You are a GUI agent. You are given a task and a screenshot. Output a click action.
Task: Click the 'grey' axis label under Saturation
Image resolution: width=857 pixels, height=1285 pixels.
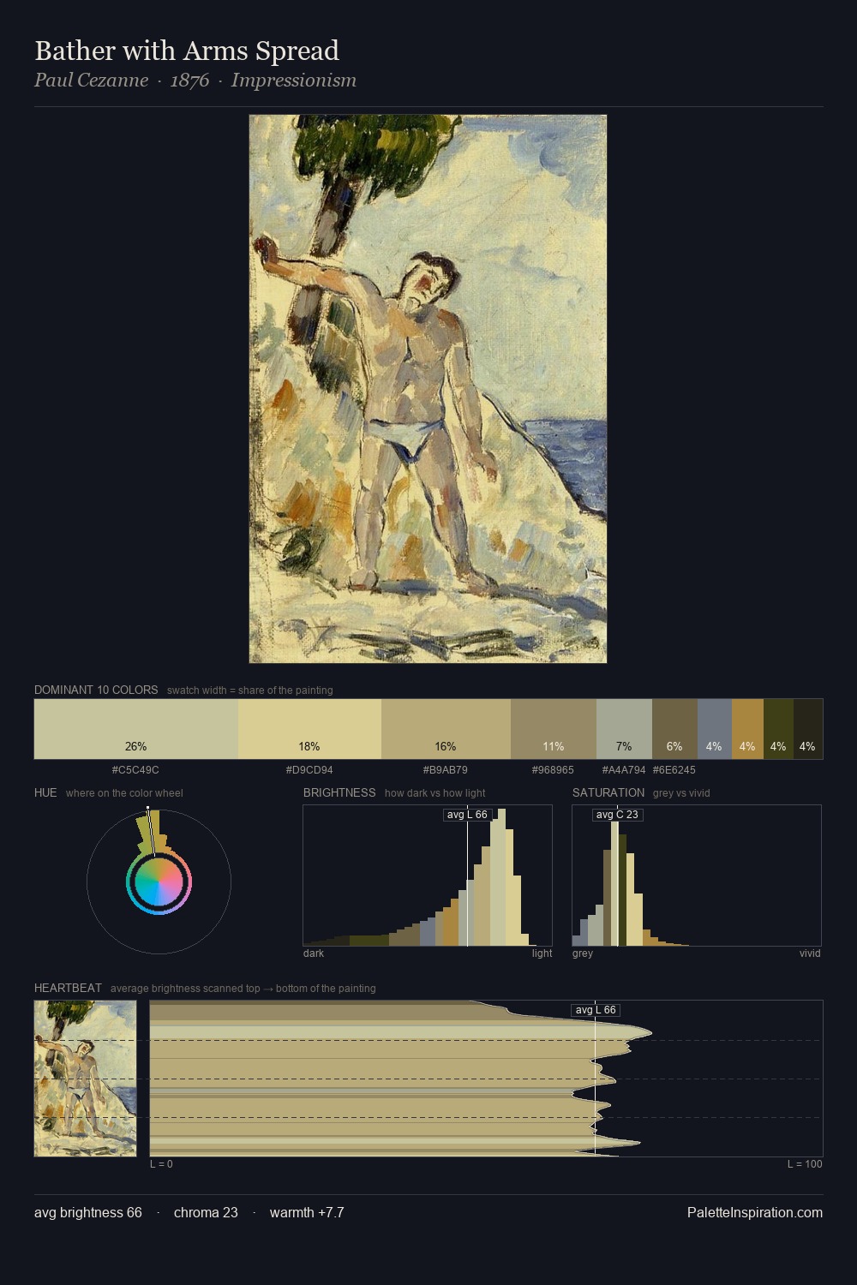[x=583, y=953]
